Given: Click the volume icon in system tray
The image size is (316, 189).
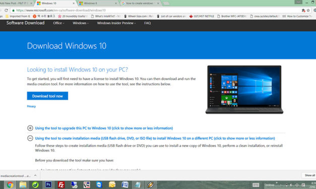Looking at the screenshot, I should [x=291, y=185].
